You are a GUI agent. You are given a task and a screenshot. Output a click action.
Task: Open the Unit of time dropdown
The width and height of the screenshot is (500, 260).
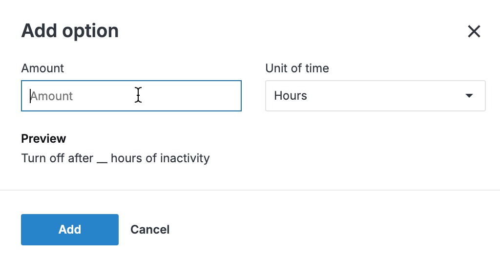pyautogui.click(x=375, y=96)
